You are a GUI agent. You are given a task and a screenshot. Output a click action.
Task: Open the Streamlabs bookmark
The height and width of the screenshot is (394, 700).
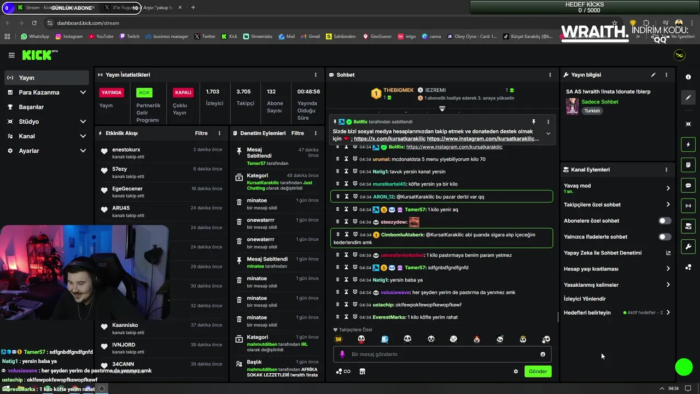258,37
